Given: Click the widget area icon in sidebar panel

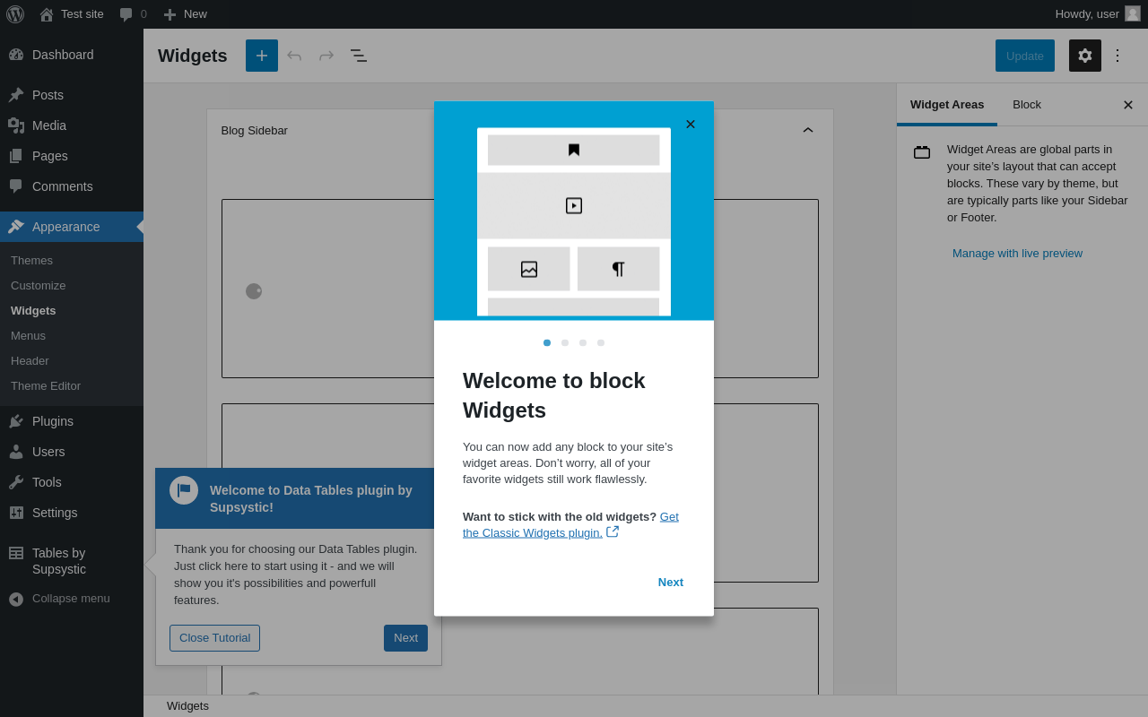Looking at the screenshot, I should click(922, 152).
